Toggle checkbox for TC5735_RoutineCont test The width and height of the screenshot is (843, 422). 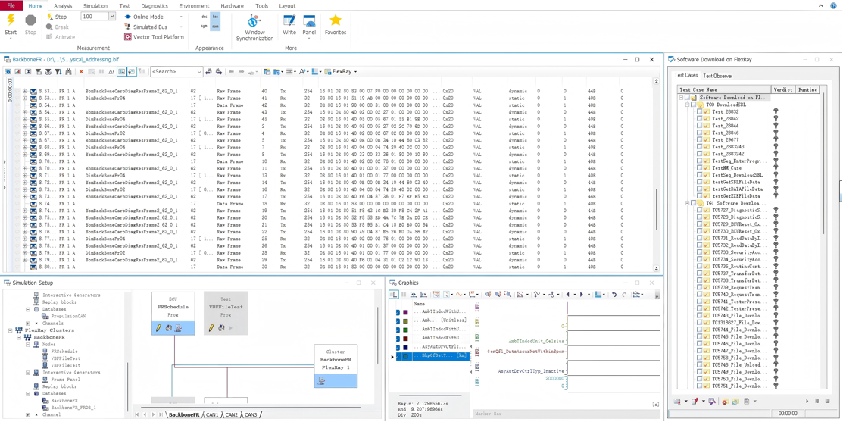(699, 266)
